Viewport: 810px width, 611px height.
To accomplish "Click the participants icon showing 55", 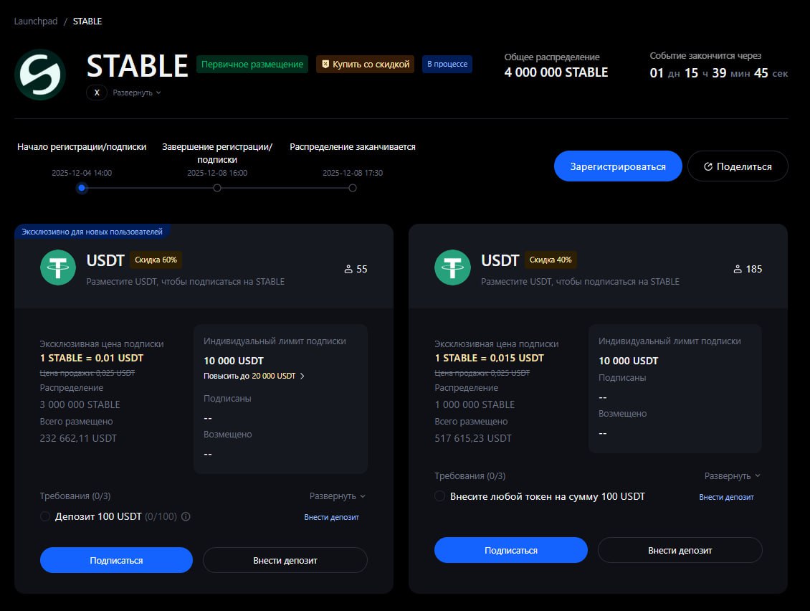I will pos(348,269).
